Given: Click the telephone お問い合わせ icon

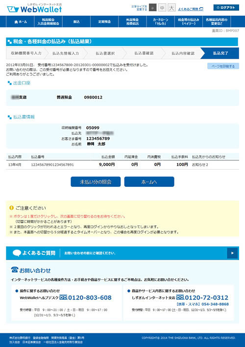Looking at the screenshot, I should pos(15,270).
